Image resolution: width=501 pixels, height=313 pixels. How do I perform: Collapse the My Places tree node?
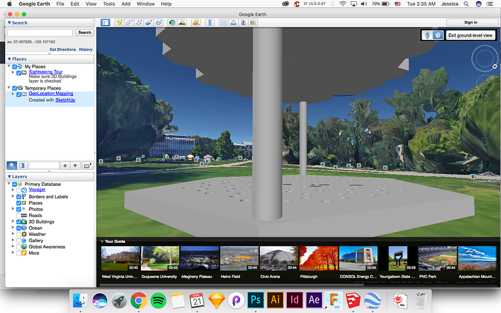pyautogui.click(x=9, y=66)
